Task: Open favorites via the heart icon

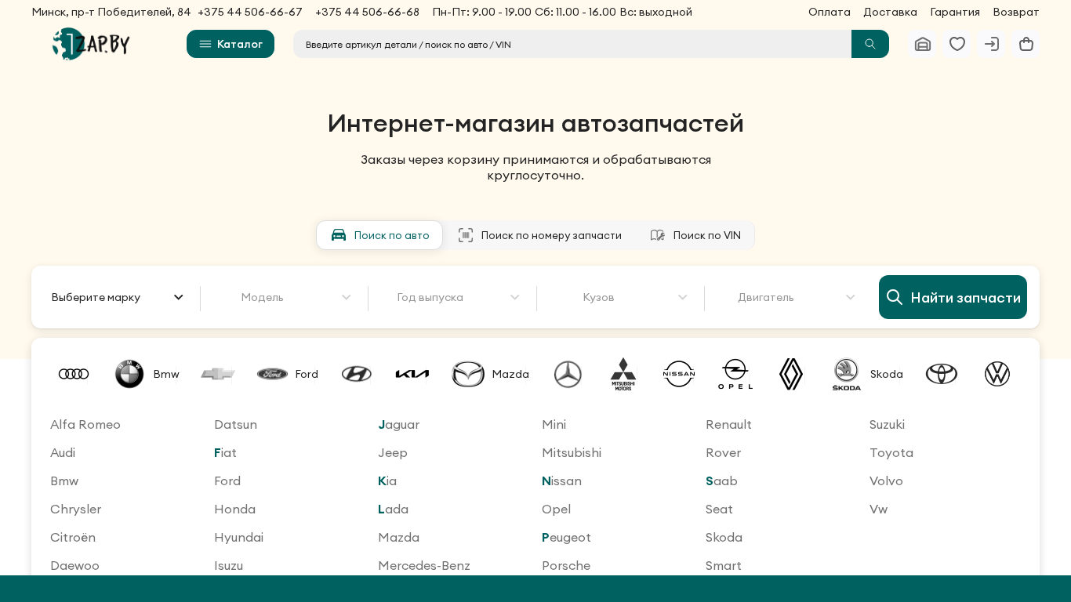Action: (x=957, y=44)
